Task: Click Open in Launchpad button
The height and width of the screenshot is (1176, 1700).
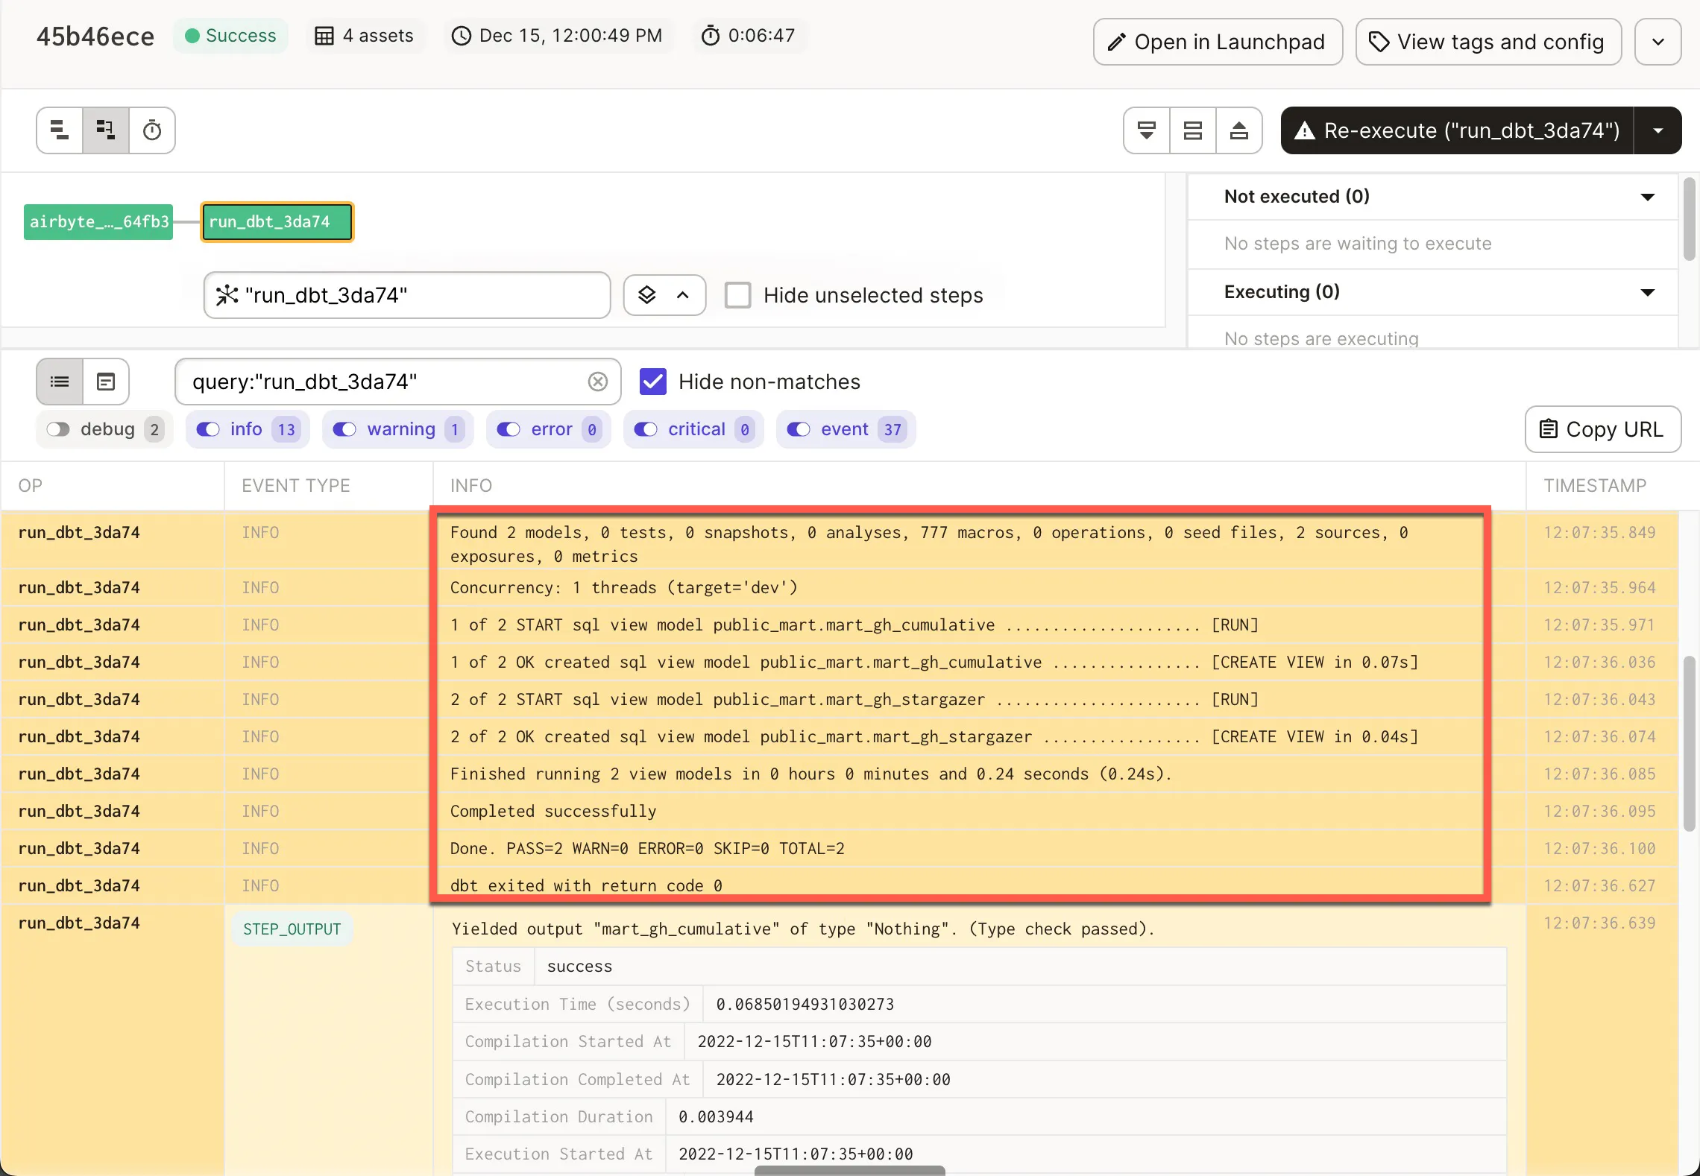Action: point(1218,42)
